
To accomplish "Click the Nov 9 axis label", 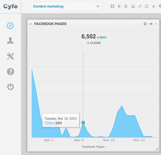I will click(79, 140).
